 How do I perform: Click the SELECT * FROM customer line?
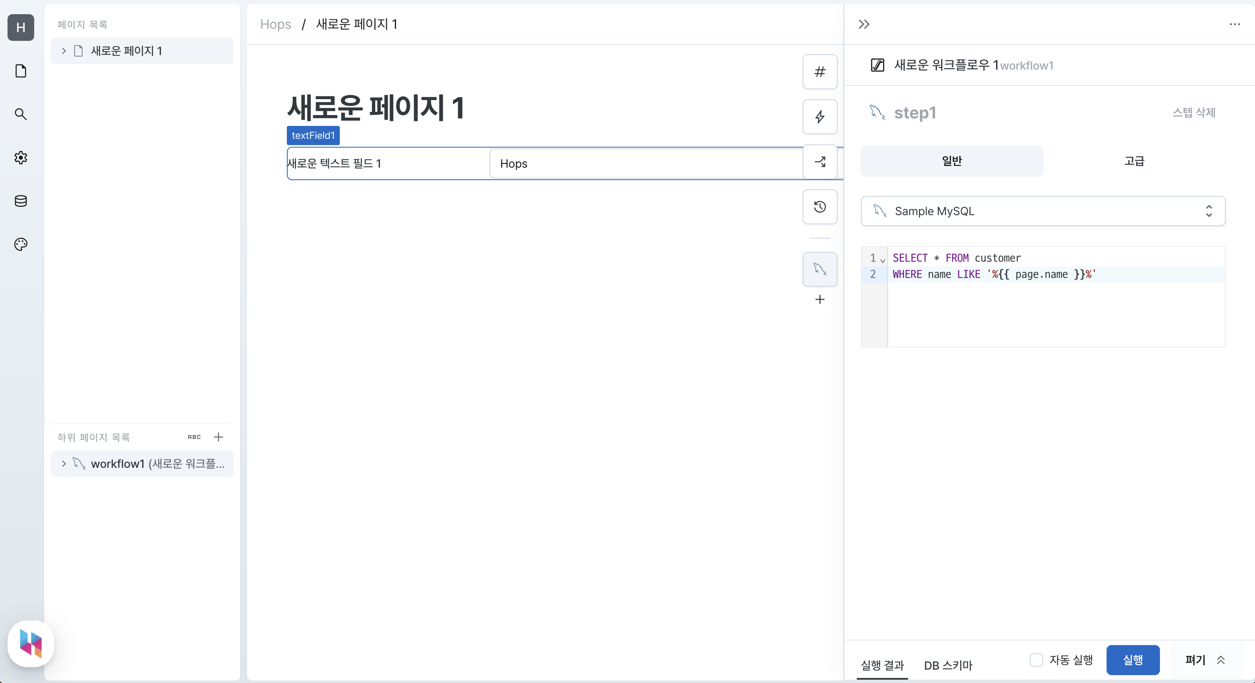tap(957, 258)
